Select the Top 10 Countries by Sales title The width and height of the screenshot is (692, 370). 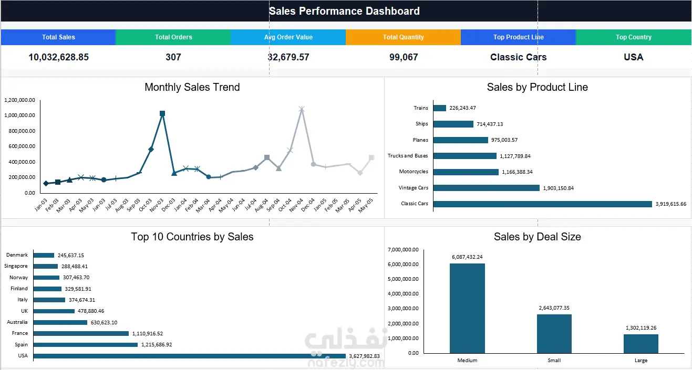(x=192, y=237)
